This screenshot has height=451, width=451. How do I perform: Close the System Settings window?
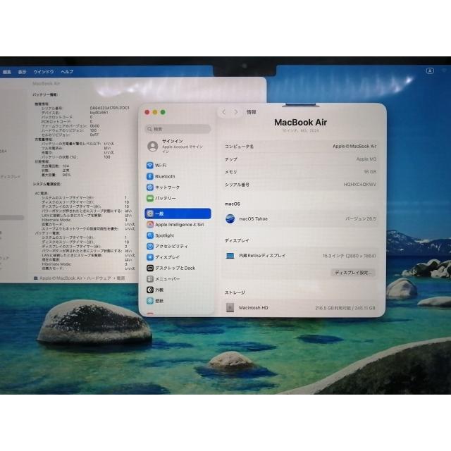147,112
